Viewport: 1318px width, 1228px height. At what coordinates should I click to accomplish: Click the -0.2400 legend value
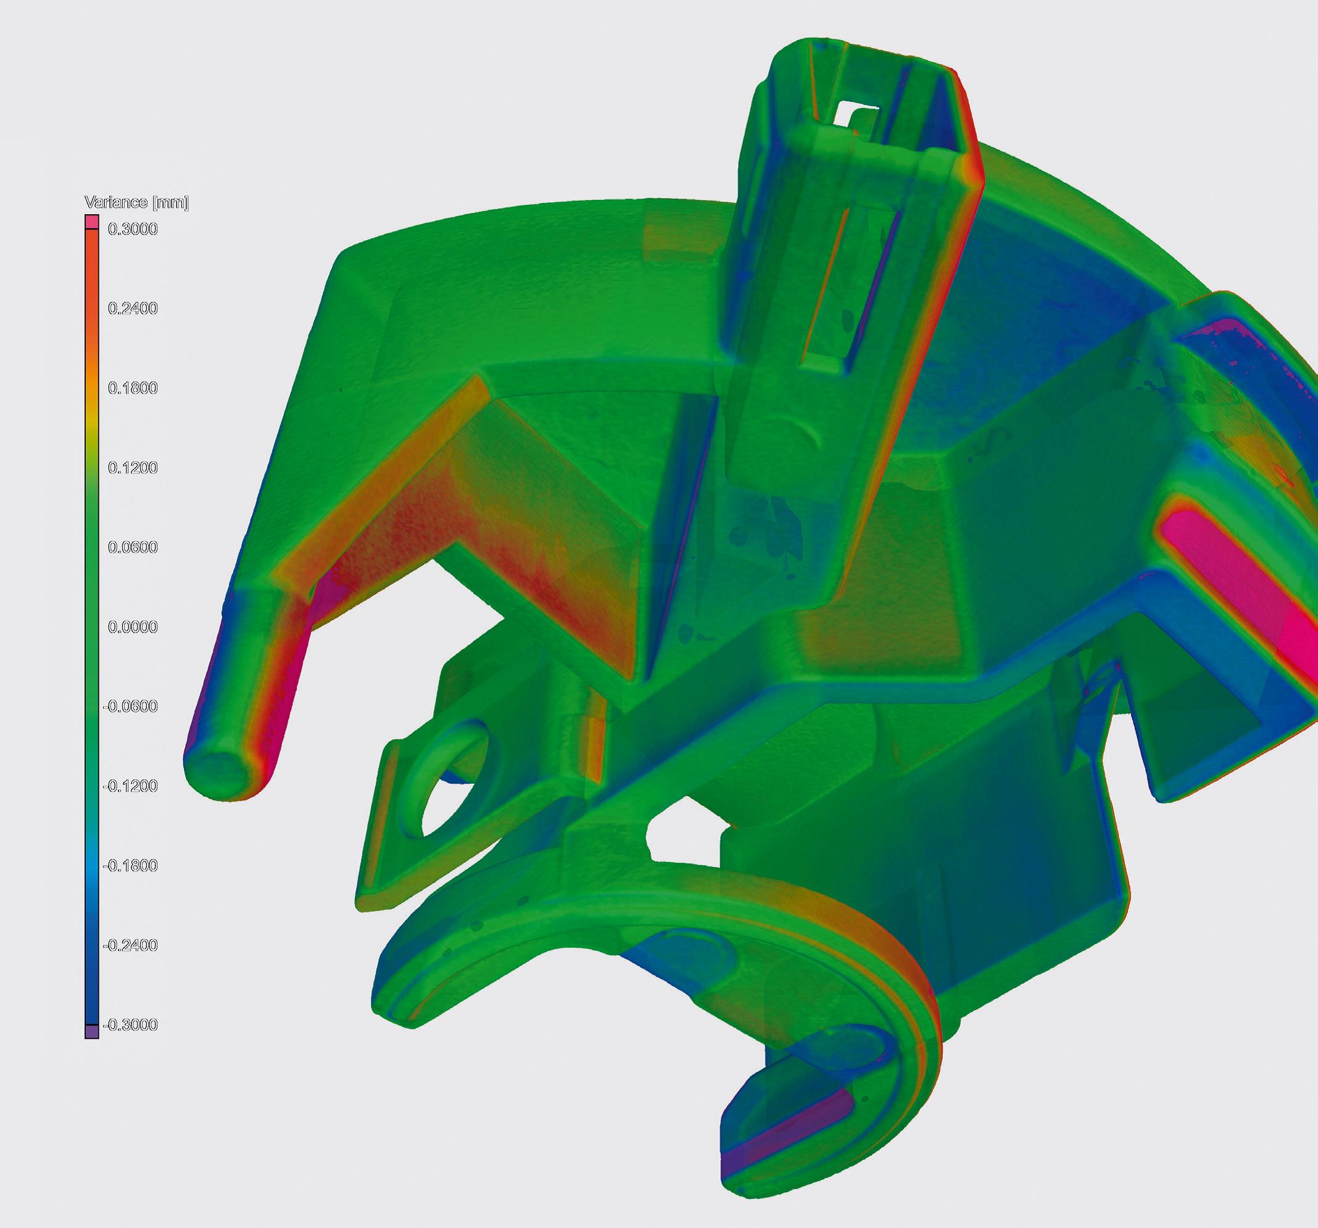point(131,945)
